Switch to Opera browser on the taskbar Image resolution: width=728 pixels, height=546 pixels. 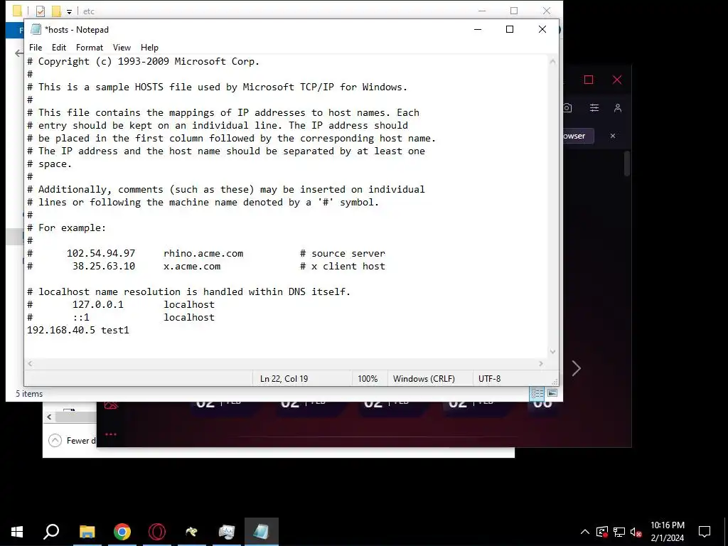[x=157, y=532]
